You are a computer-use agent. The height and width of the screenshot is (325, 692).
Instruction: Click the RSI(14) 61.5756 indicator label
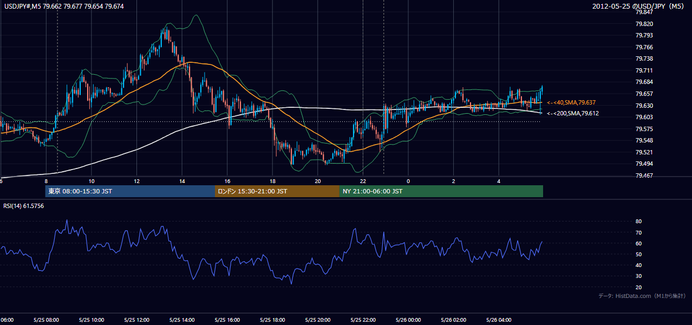tap(24, 206)
